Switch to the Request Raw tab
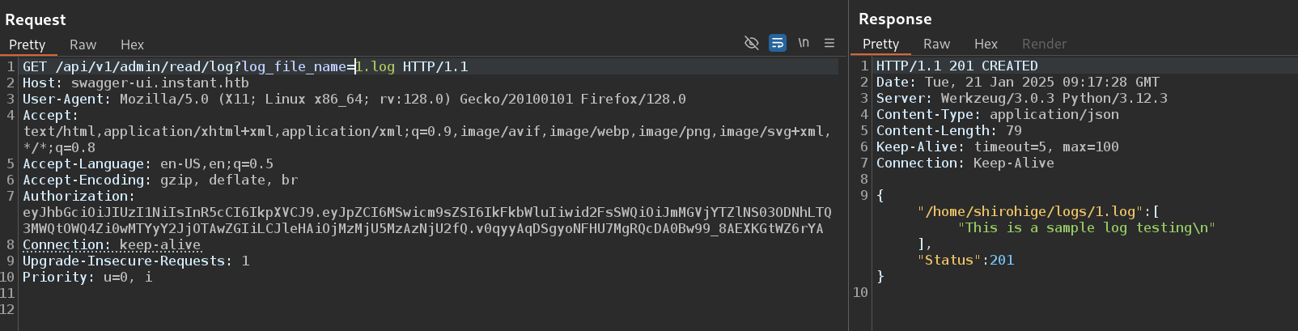Image resolution: width=1298 pixels, height=331 pixels. [x=83, y=45]
